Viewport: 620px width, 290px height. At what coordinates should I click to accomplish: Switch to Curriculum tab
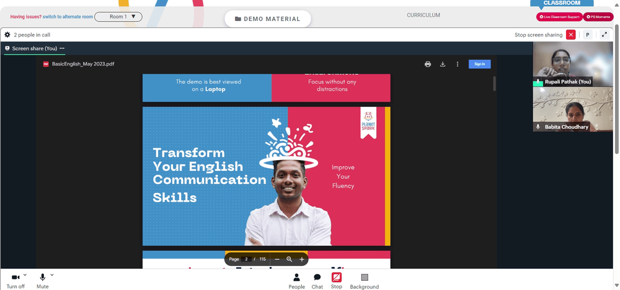click(x=423, y=15)
